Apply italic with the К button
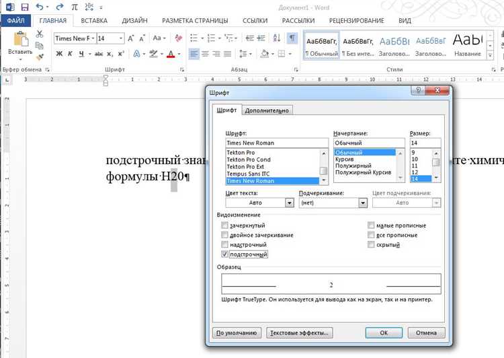This screenshot has width=504, height=358. 70,54
